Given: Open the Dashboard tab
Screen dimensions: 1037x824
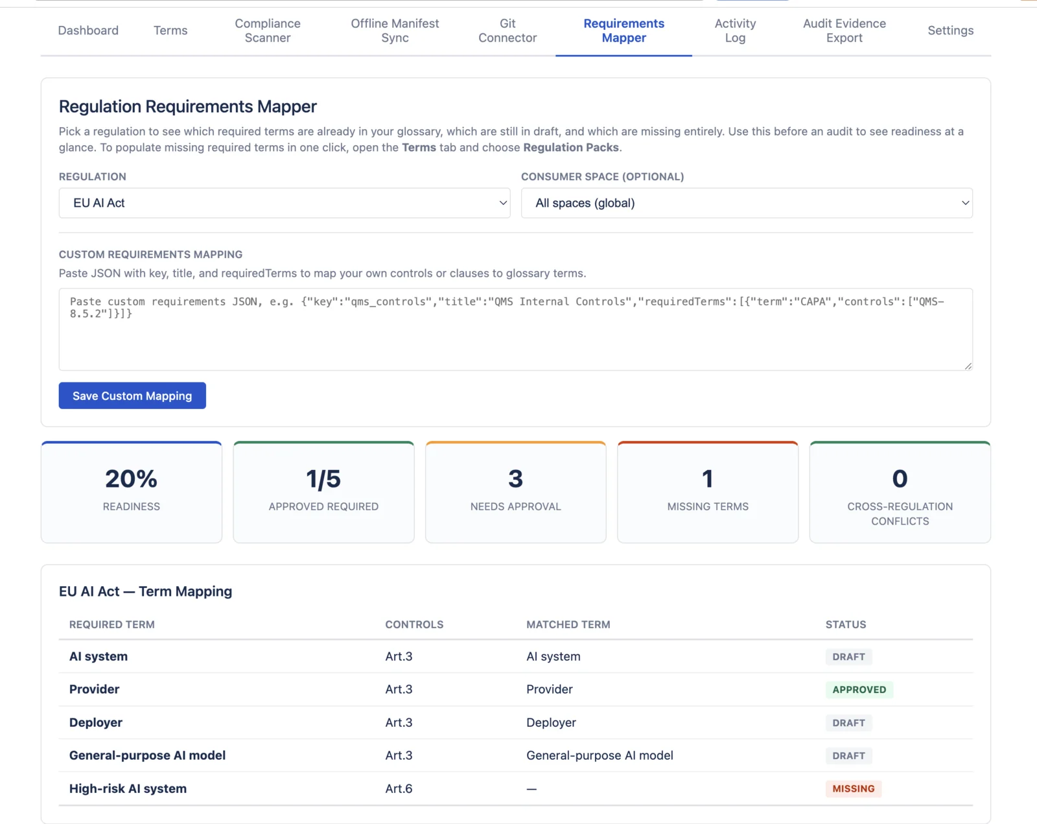Looking at the screenshot, I should [88, 30].
